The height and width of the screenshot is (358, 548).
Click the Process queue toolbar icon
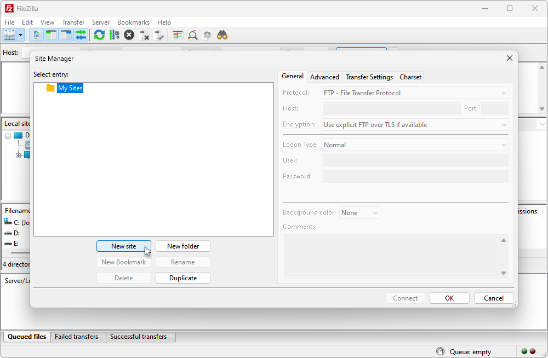point(115,35)
